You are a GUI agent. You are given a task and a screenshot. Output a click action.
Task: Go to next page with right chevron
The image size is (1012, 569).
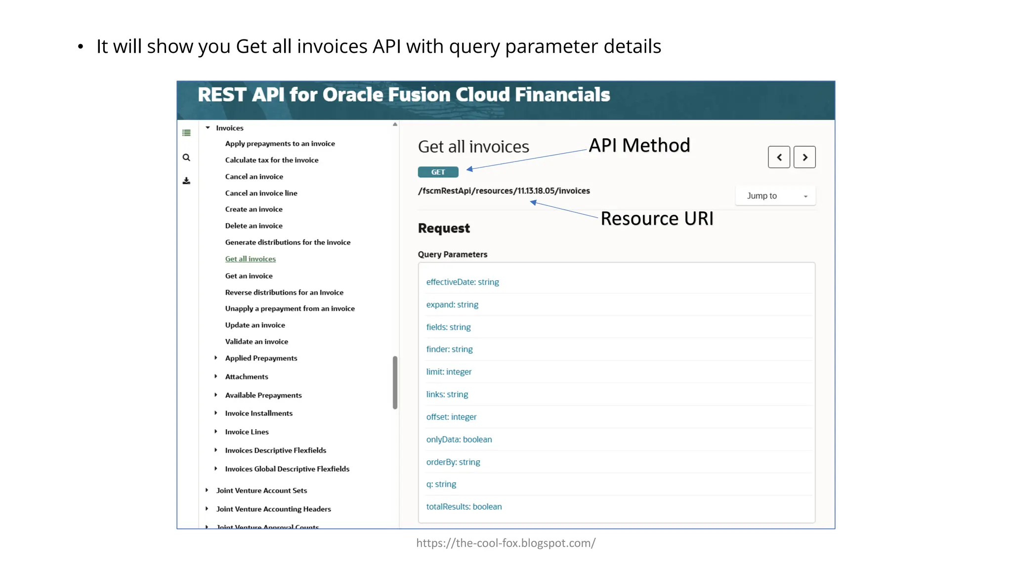[x=804, y=157]
